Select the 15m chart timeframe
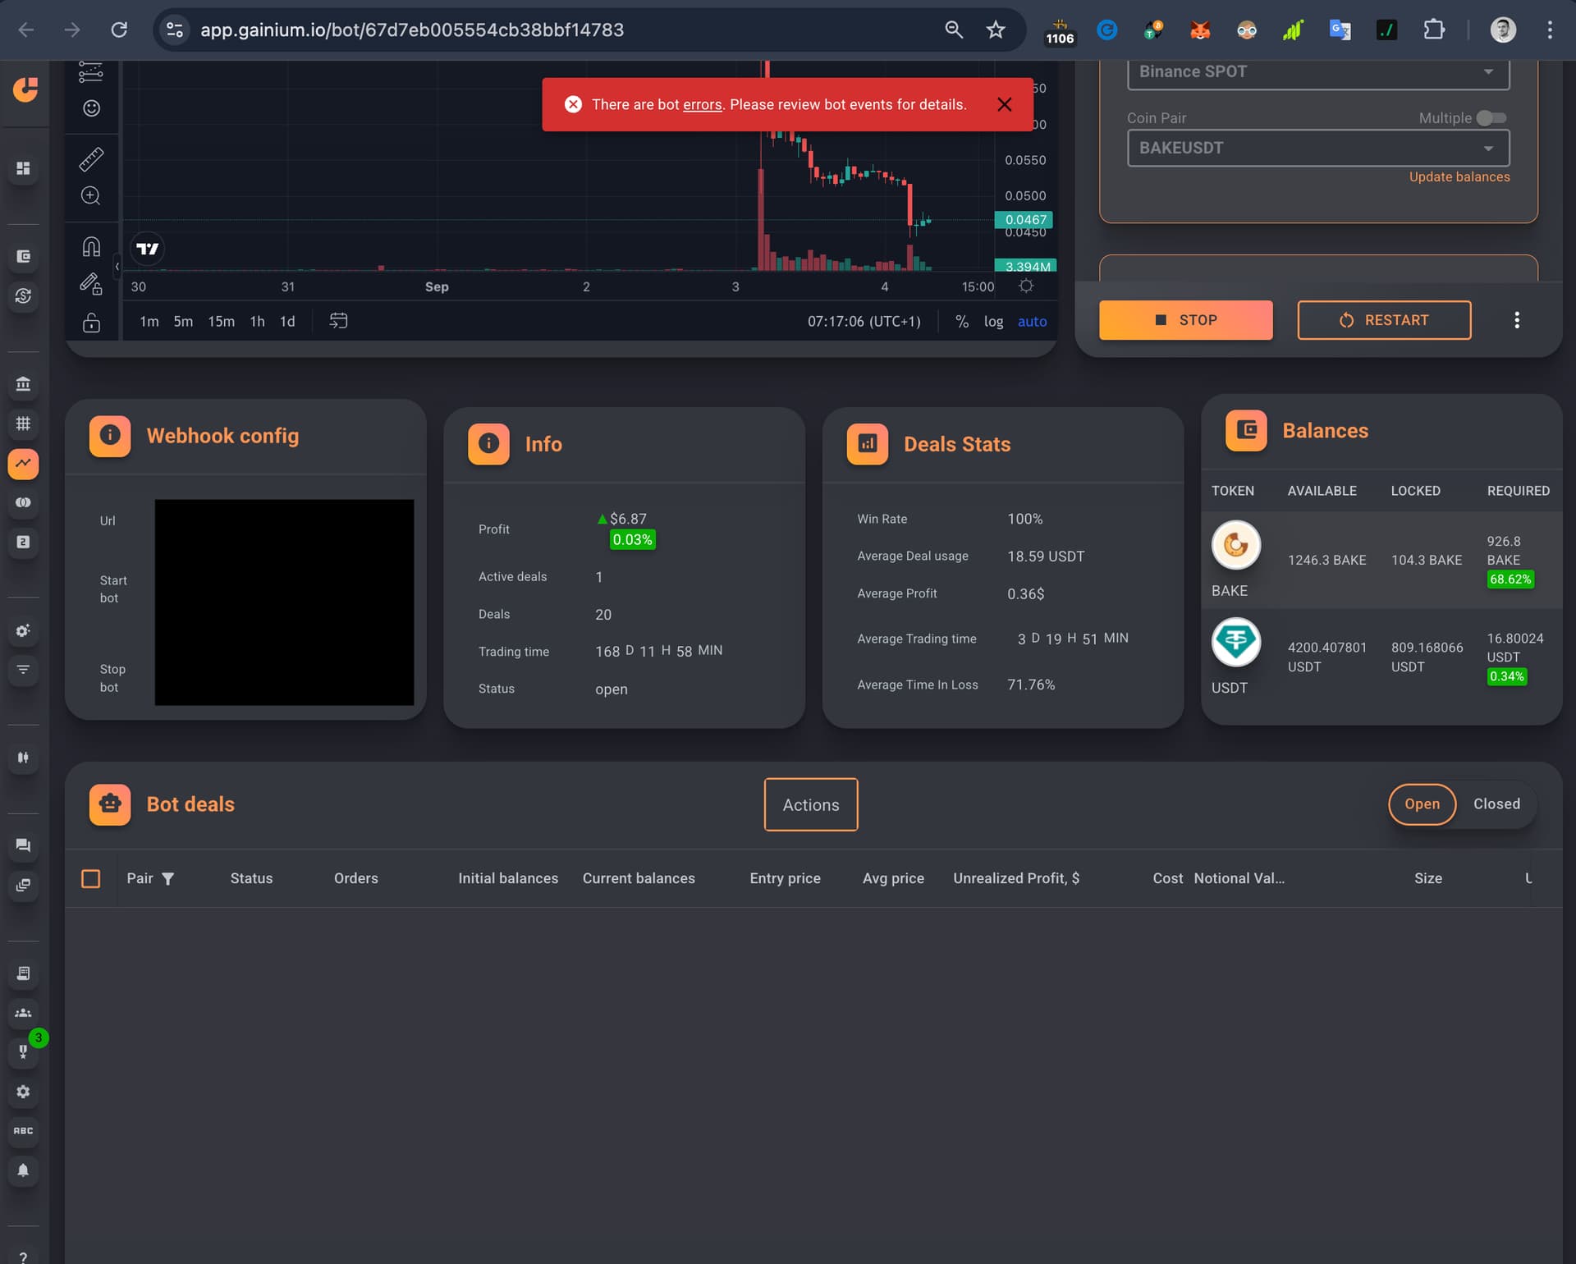 coord(221,322)
